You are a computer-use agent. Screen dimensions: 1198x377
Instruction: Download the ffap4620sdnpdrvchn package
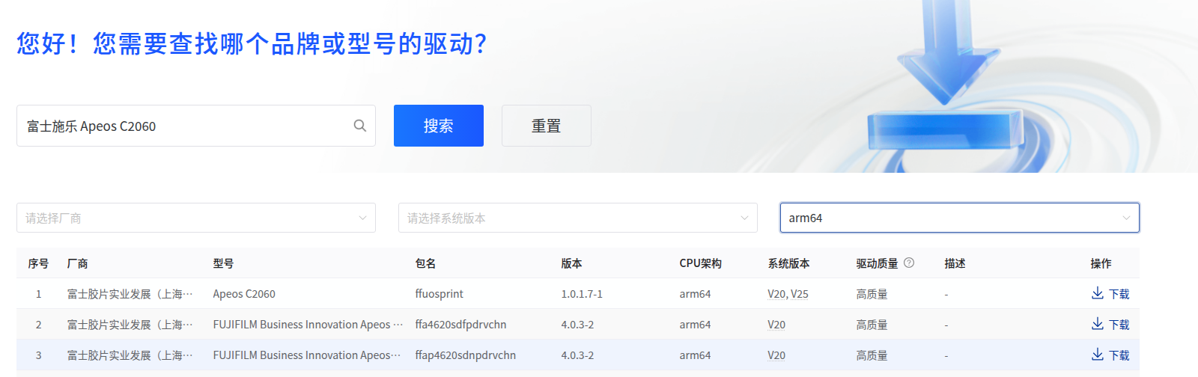tap(1110, 355)
